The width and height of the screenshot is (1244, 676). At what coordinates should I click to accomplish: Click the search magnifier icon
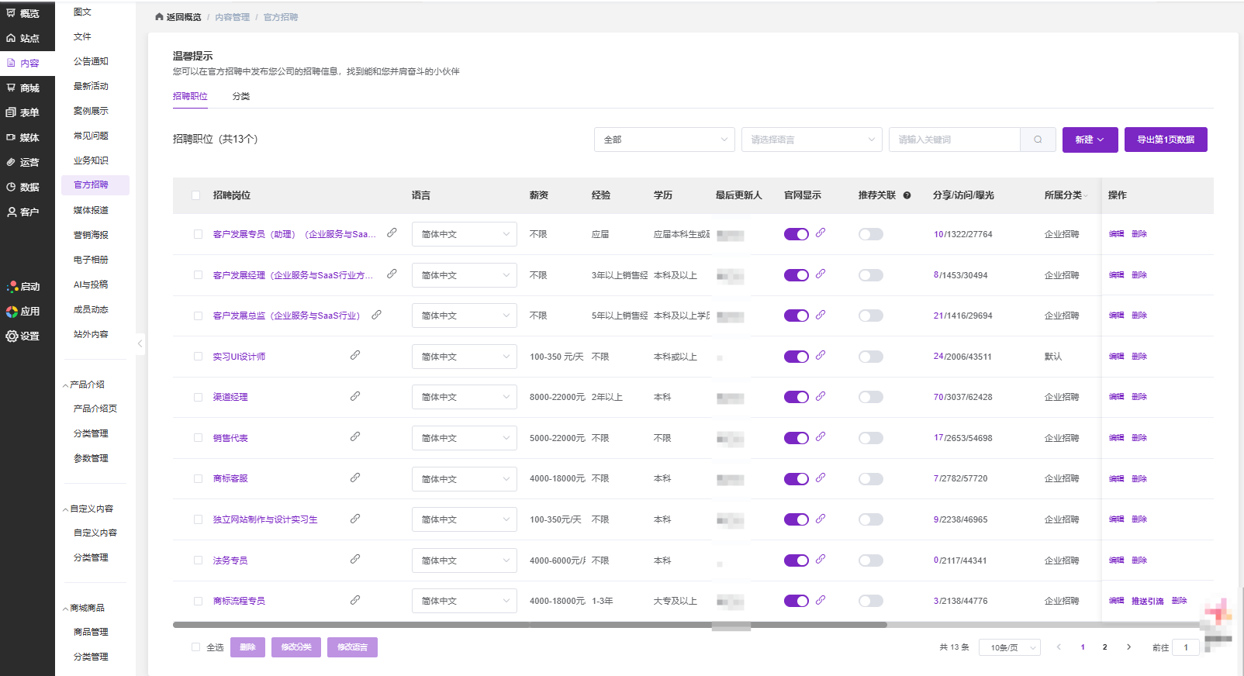pos(1038,140)
